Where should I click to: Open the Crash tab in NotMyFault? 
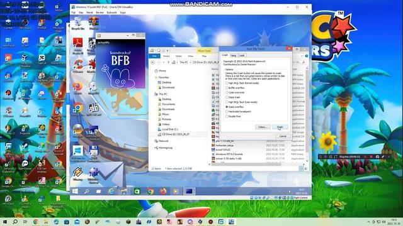[x=225, y=55]
